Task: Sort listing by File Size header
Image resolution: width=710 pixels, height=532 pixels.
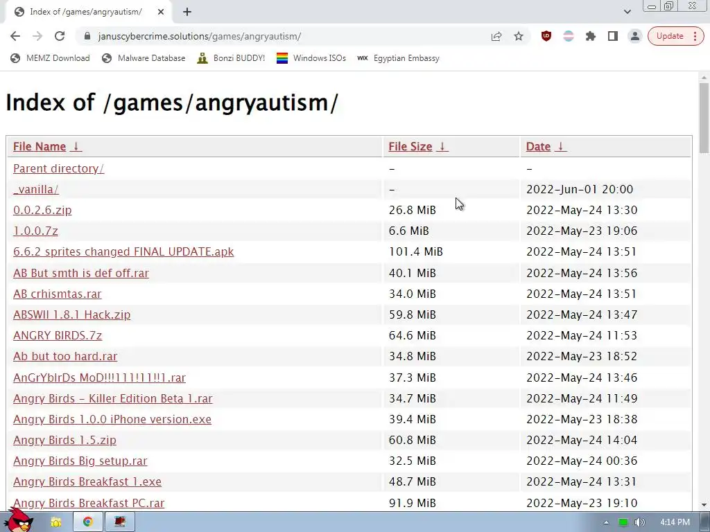Action: 410,147
